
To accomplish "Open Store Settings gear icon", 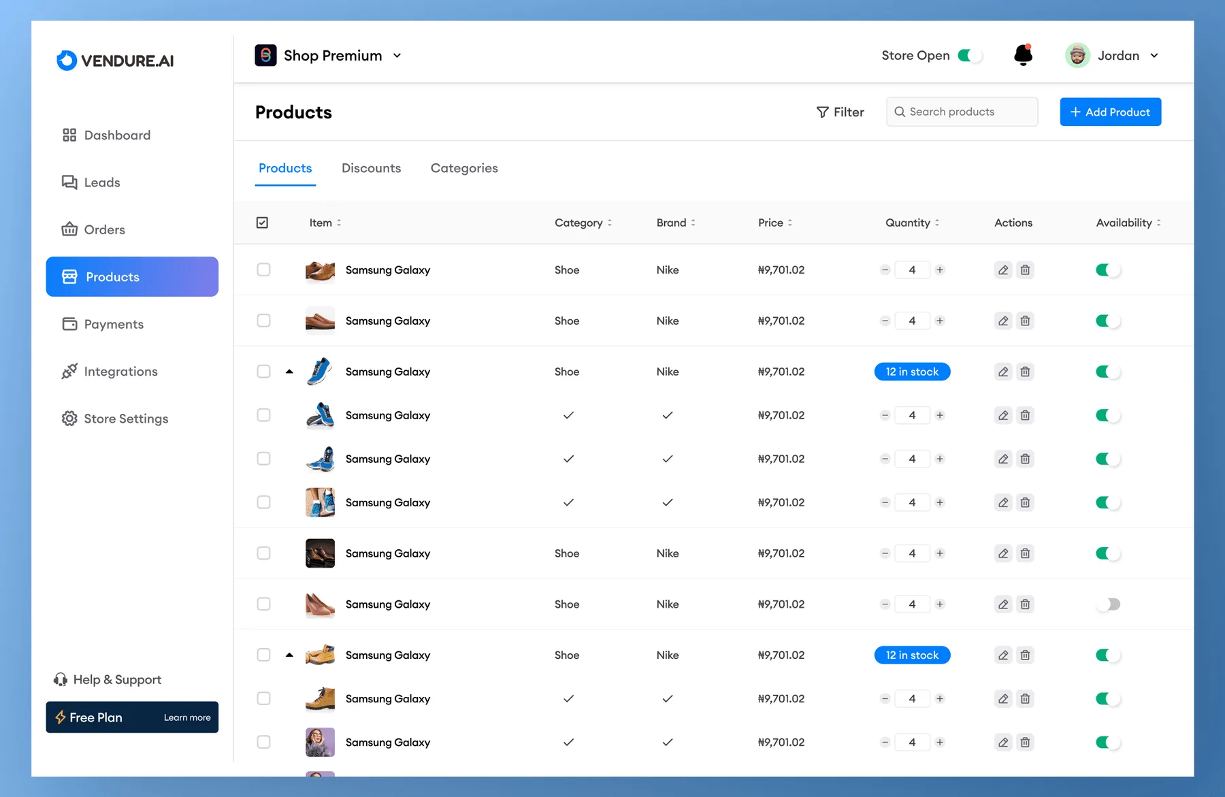I will [69, 419].
